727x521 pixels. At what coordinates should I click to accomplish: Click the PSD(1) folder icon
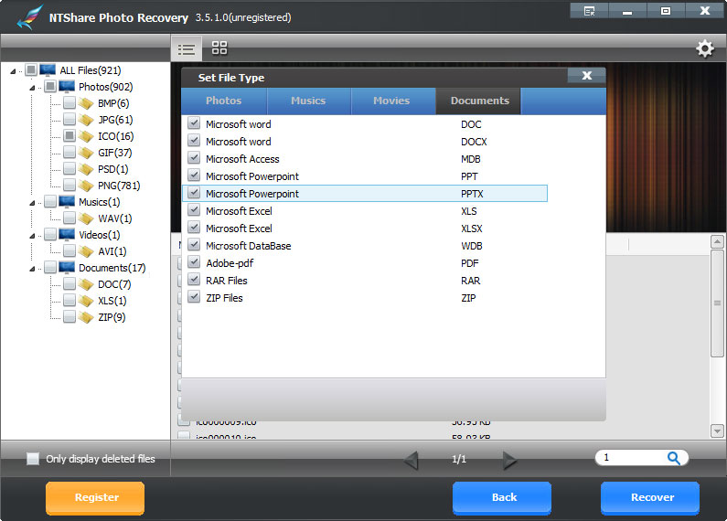(x=86, y=169)
